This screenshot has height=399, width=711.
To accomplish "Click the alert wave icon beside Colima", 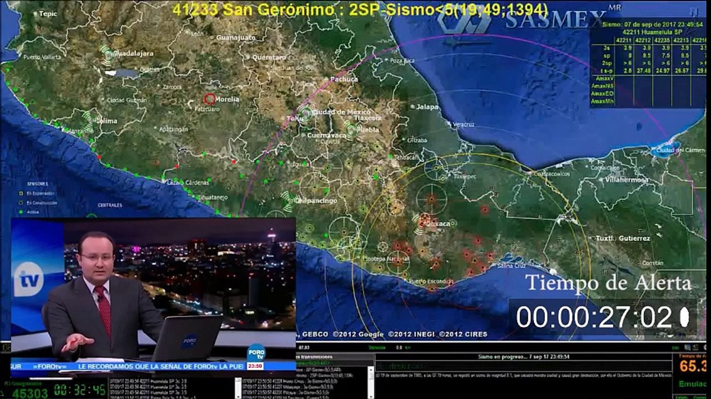I will (x=88, y=120).
